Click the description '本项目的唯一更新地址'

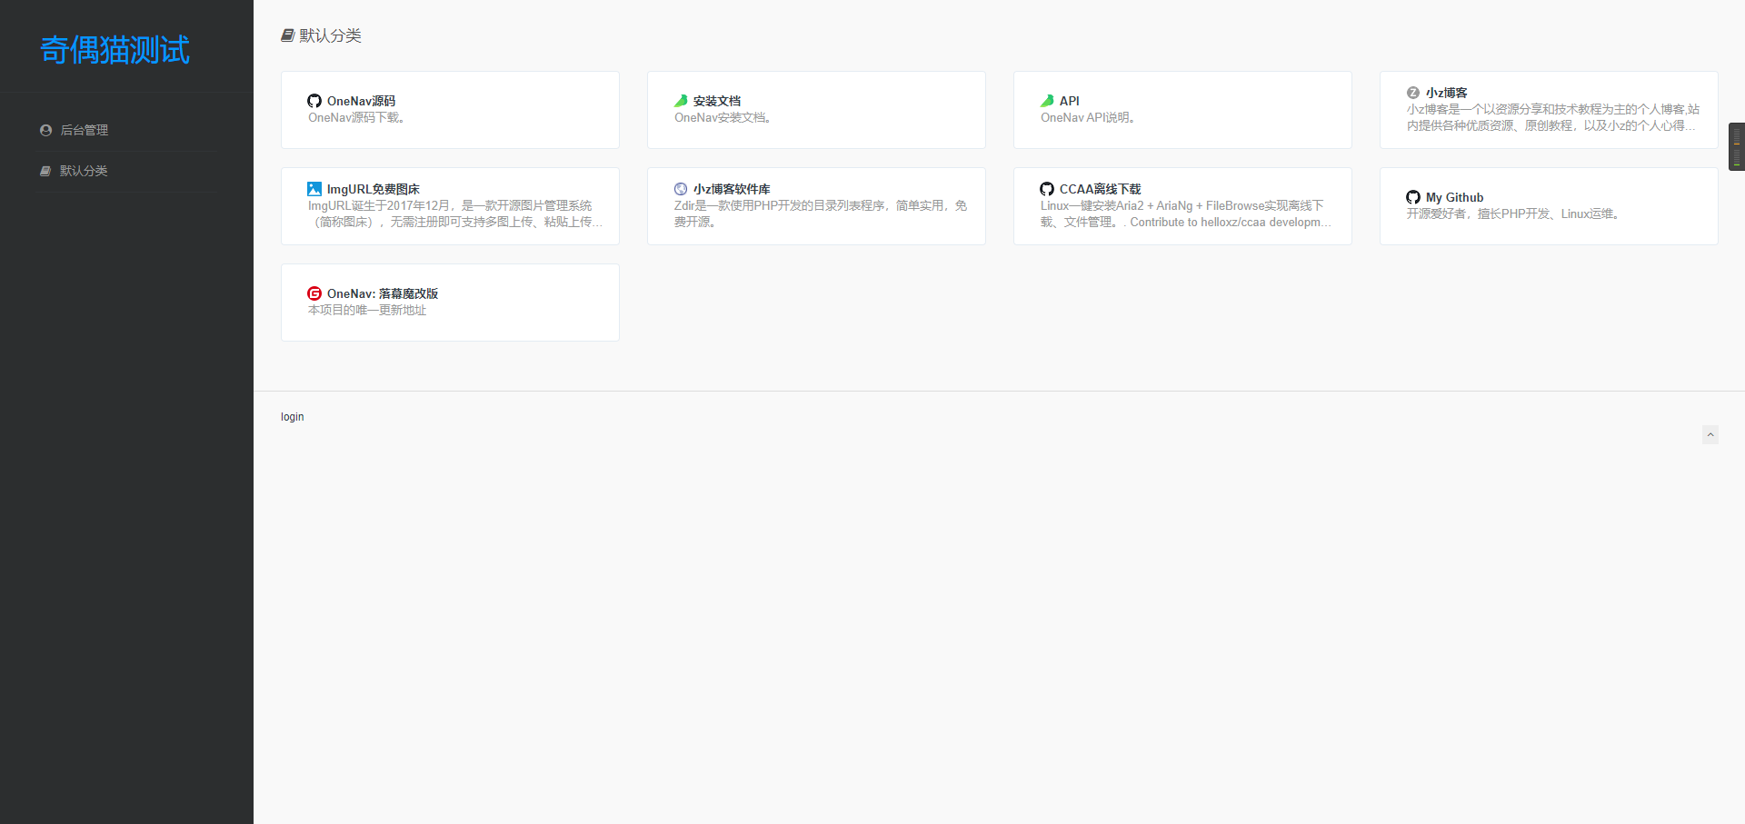(367, 310)
